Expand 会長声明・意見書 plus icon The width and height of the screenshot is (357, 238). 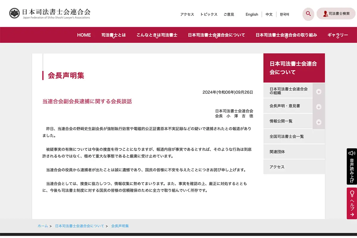pyautogui.click(x=319, y=107)
